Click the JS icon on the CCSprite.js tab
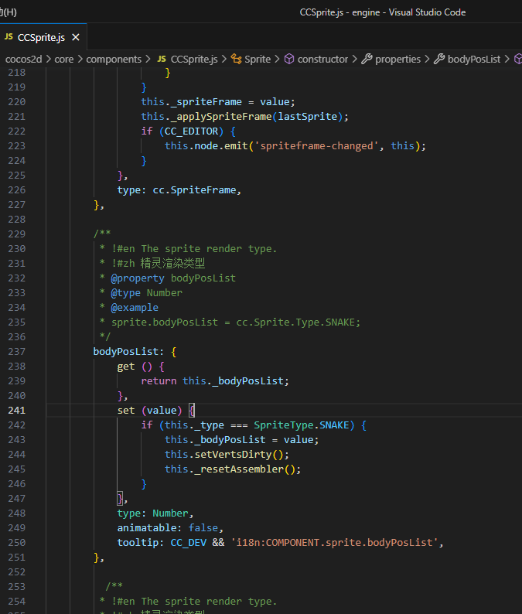The height and width of the screenshot is (614, 522). click(x=9, y=37)
